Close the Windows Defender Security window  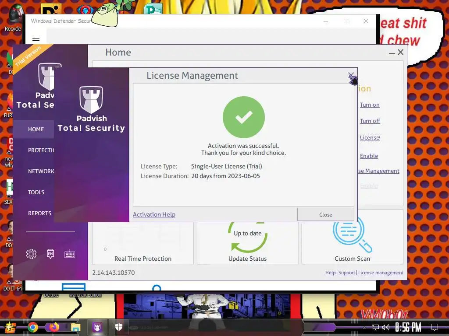click(366, 21)
